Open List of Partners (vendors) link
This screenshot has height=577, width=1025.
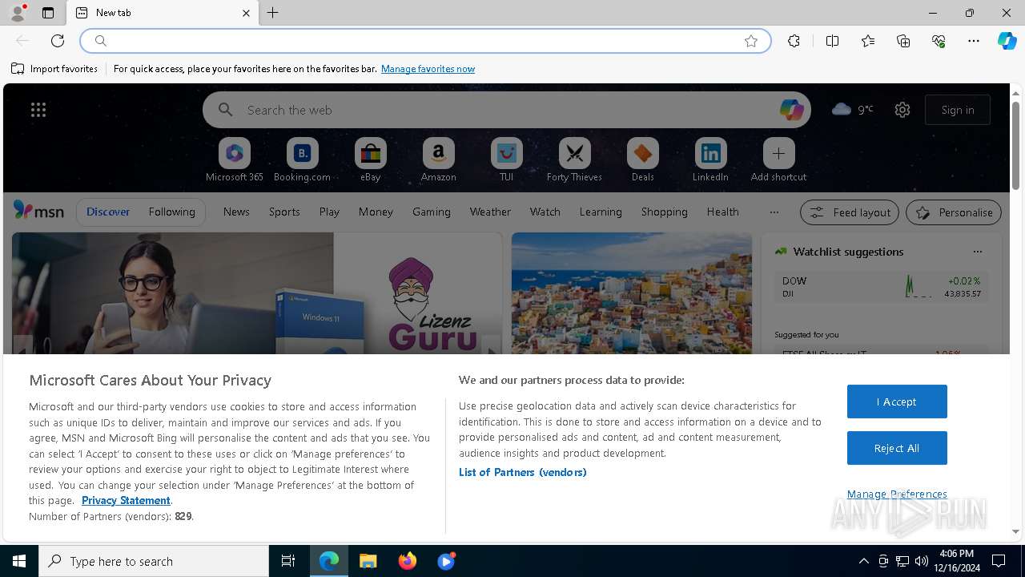click(522, 472)
